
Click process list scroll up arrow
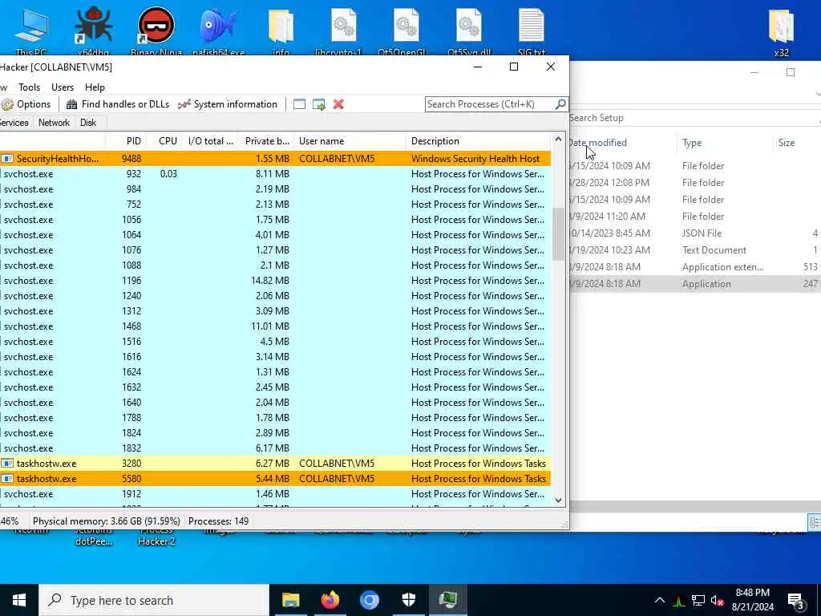[558, 140]
